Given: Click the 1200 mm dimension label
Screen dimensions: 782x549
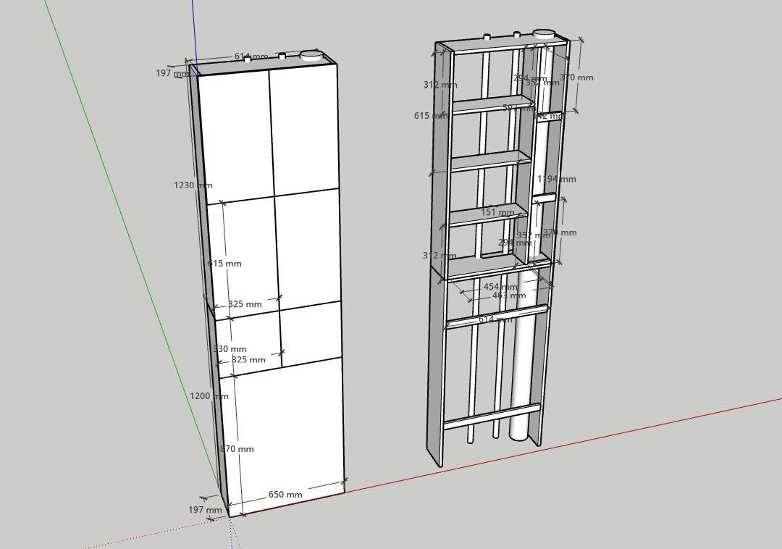Looking at the screenshot, I should pos(209,396).
